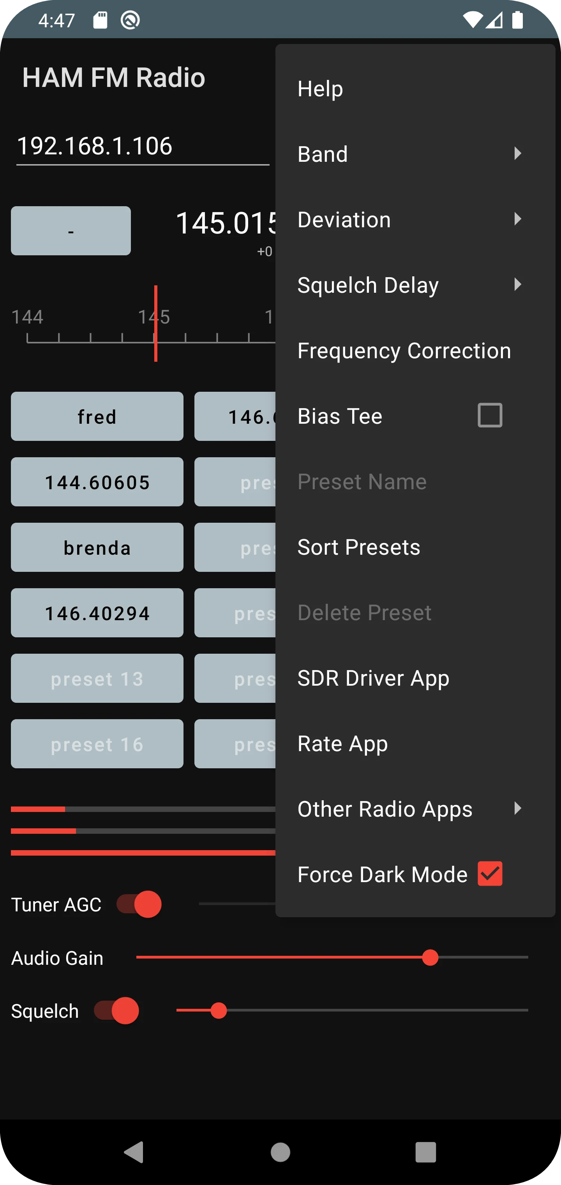This screenshot has width=561, height=1185.
Task: Tap the red tuning marker at 145
Action: coord(156,324)
